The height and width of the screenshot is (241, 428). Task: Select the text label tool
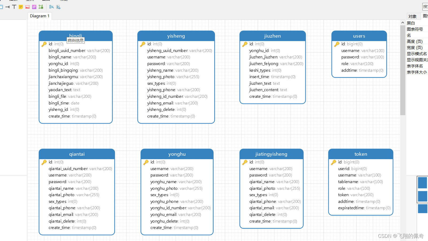[x=14, y=7]
